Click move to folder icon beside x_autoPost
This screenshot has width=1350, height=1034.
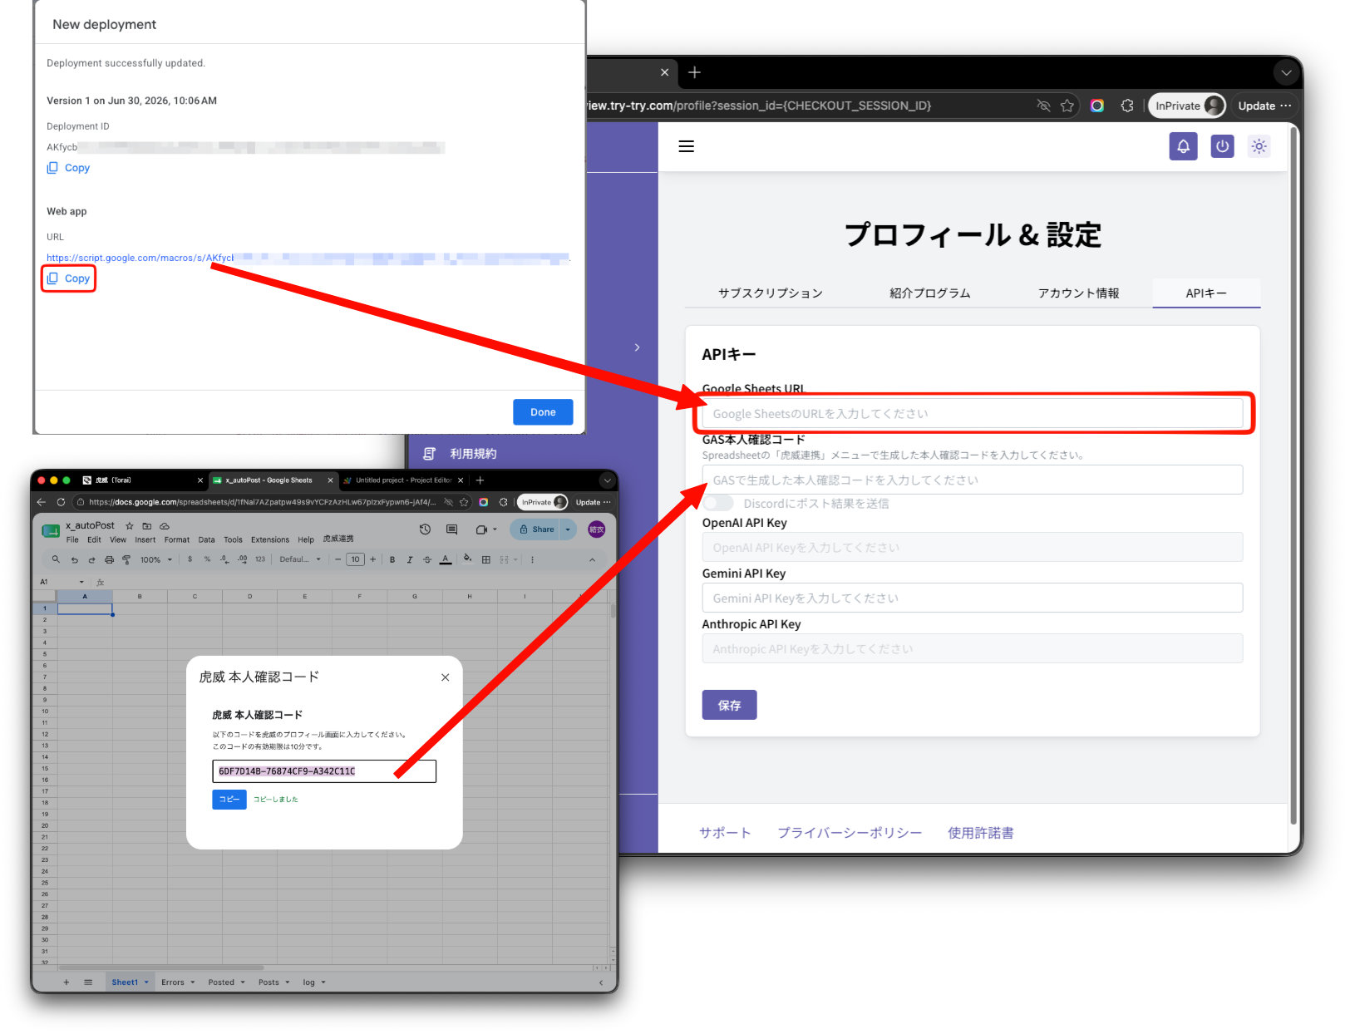click(x=147, y=525)
